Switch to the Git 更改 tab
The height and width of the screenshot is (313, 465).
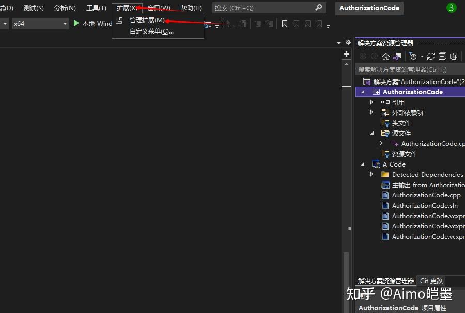click(431, 281)
